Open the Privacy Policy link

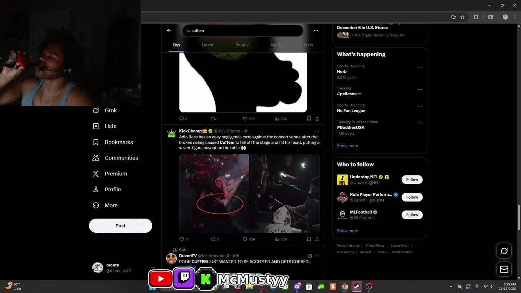375,245
